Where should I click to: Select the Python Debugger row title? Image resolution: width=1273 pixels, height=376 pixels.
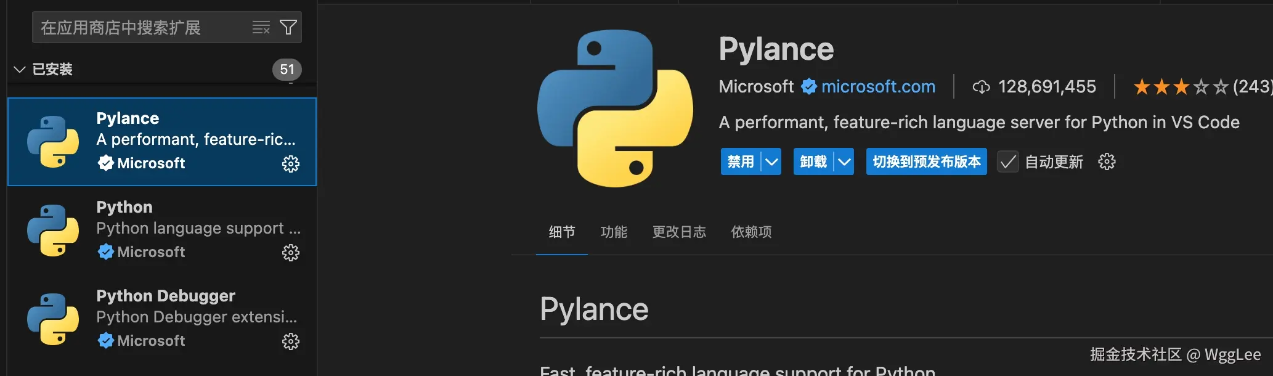166,295
